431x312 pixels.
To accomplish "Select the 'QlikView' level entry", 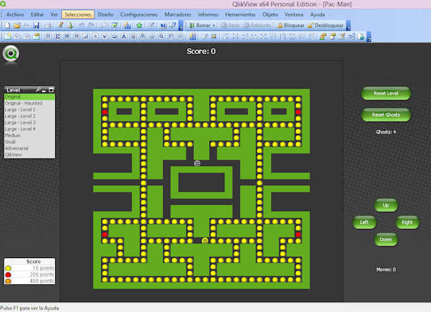I will [29, 155].
